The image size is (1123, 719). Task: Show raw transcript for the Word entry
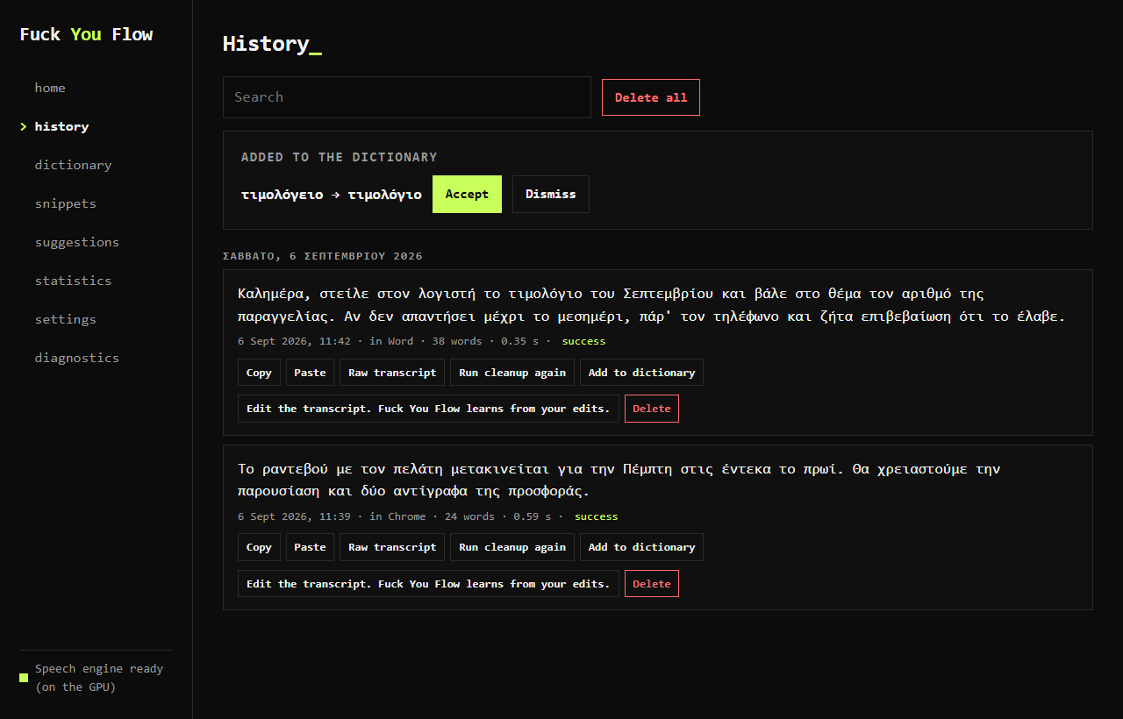pyautogui.click(x=392, y=373)
